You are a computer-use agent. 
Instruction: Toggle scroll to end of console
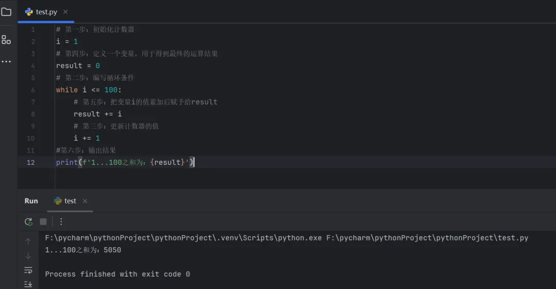click(28, 284)
